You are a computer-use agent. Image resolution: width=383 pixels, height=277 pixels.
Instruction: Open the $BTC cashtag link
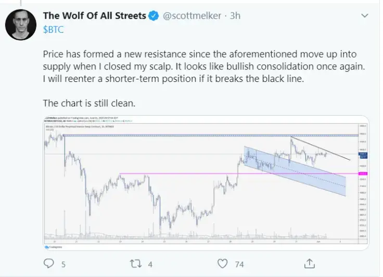click(53, 29)
